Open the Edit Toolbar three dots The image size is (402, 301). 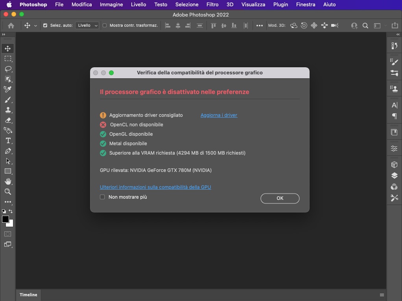pos(8,202)
